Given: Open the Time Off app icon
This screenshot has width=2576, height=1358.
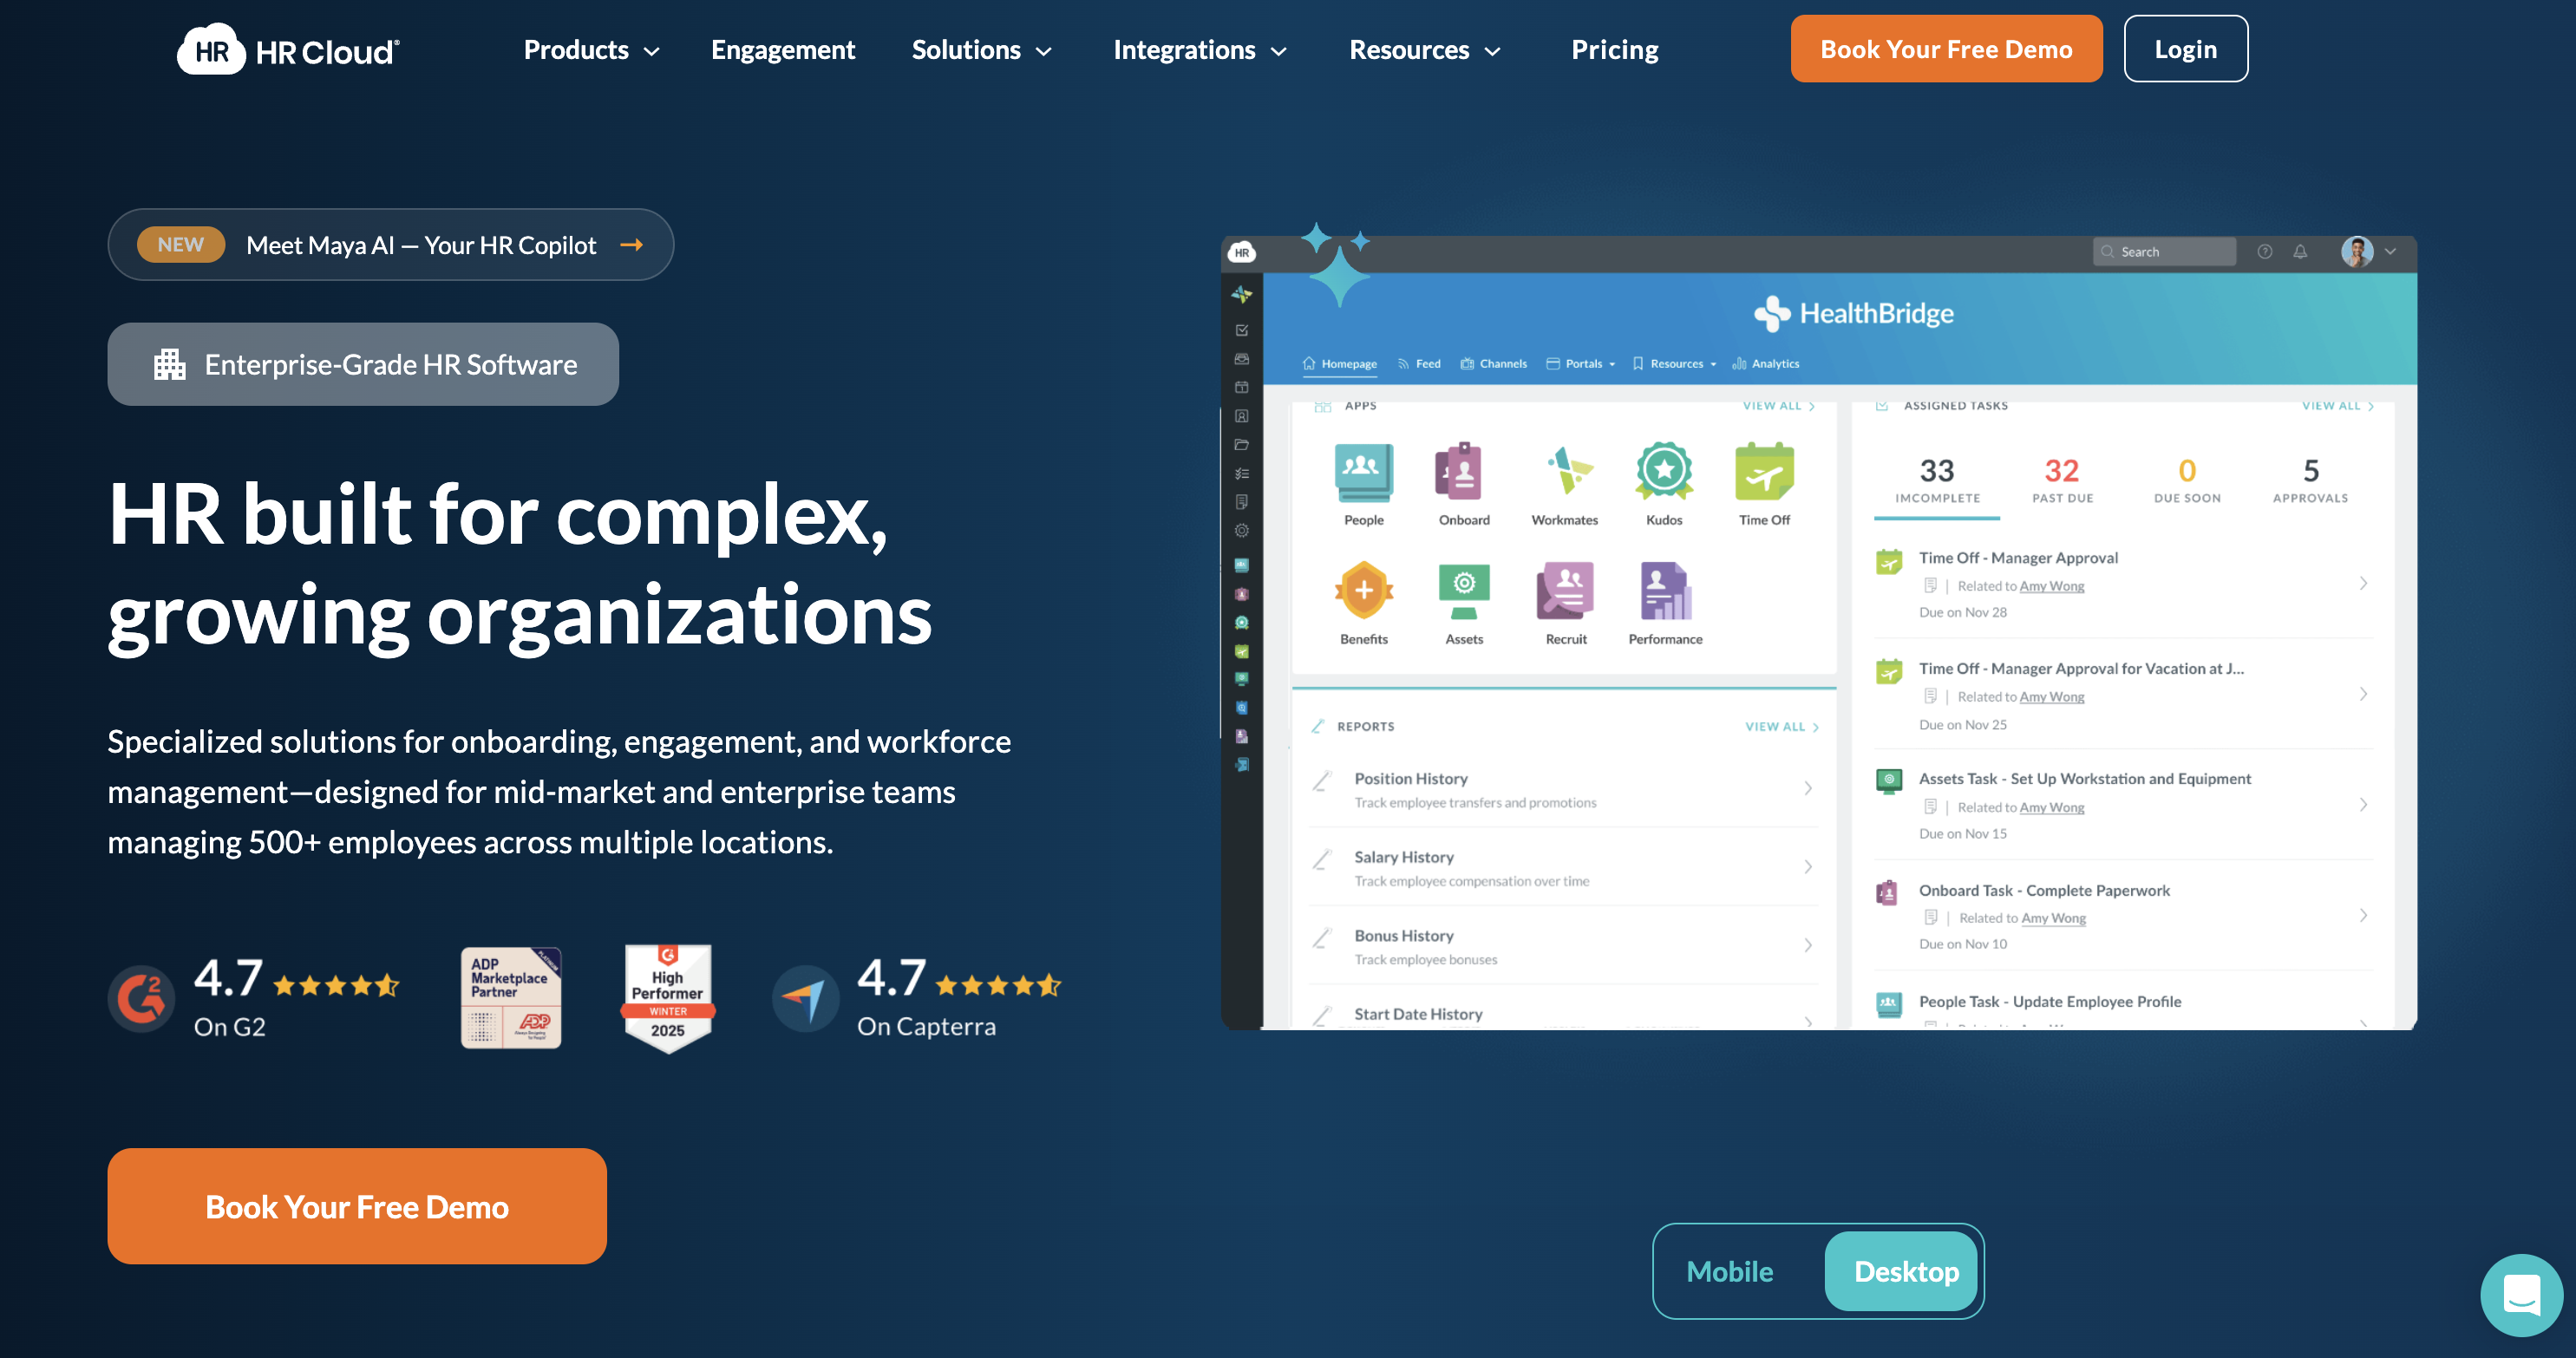Looking at the screenshot, I should click(1764, 471).
